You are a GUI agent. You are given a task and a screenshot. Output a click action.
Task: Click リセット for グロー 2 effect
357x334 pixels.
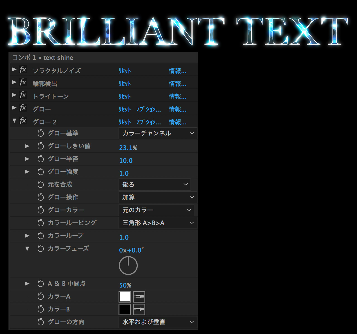[x=124, y=122]
